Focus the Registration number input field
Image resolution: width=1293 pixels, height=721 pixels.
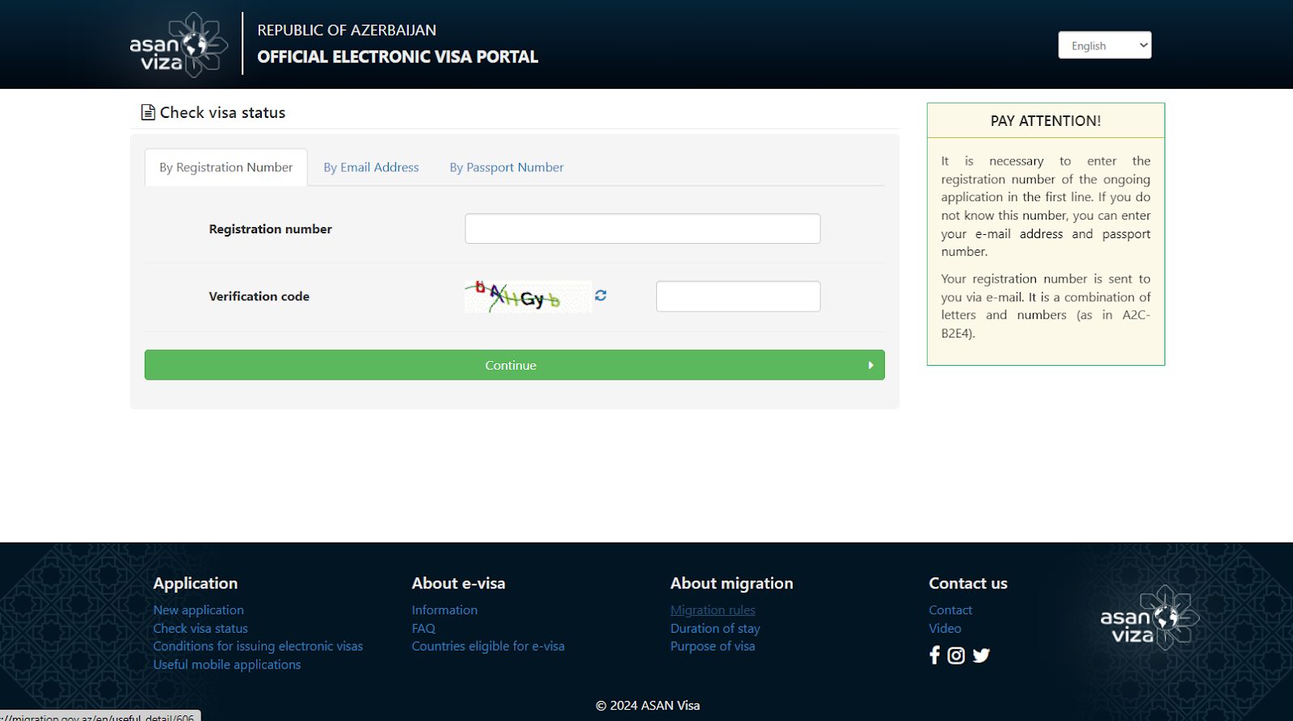(x=642, y=228)
